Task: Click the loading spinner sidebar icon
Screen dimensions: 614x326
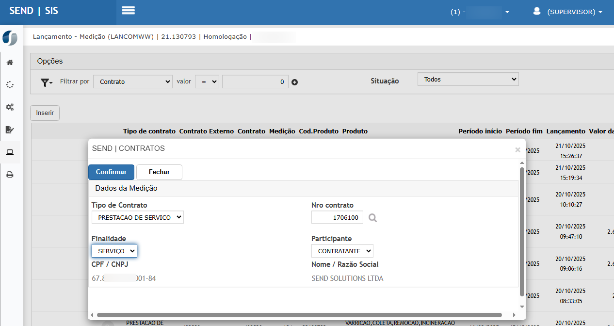Action: (10, 84)
